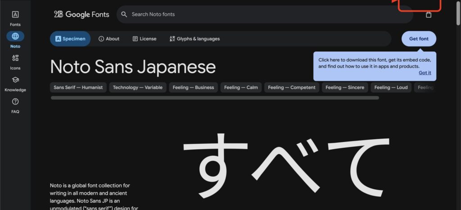Image resolution: width=461 pixels, height=210 pixels.
Task: Select Feeling — Sincere tag
Action: click(x=345, y=87)
